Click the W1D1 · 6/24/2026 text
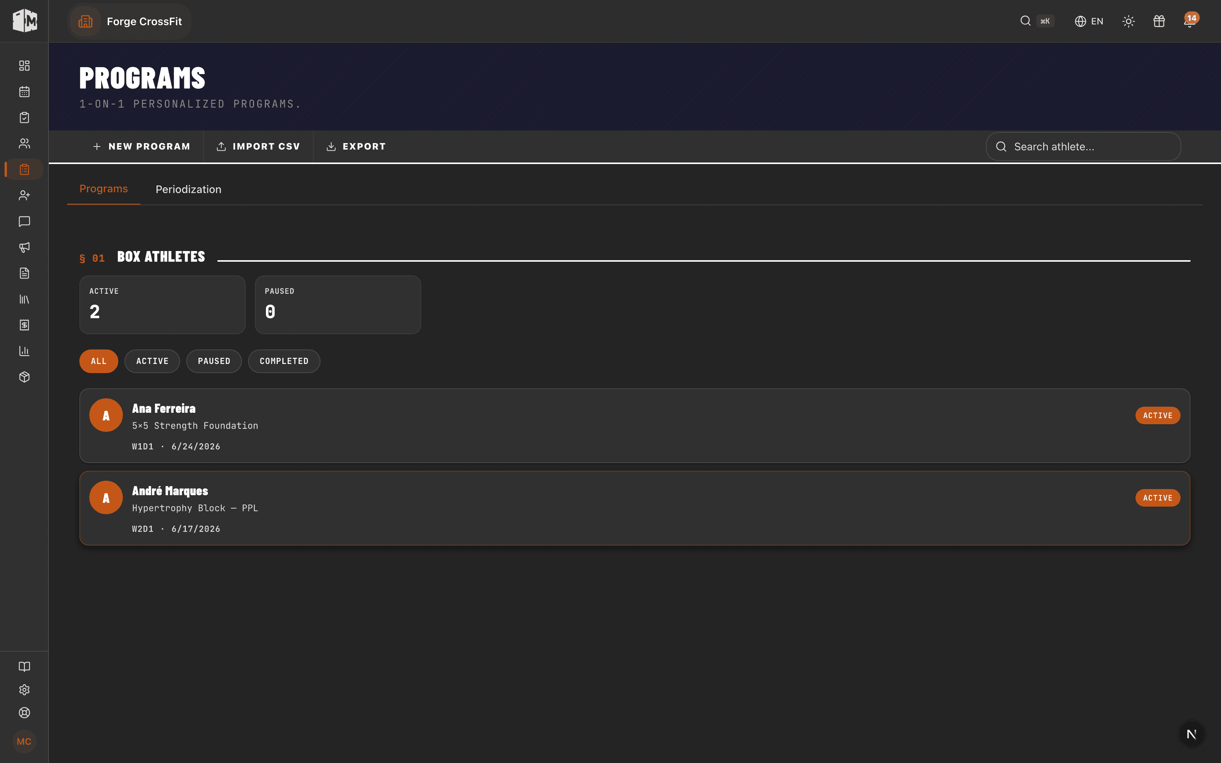 [176, 447]
